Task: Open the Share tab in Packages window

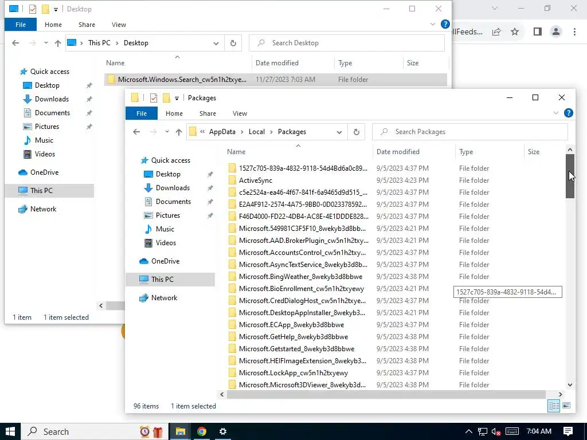Action: click(208, 113)
